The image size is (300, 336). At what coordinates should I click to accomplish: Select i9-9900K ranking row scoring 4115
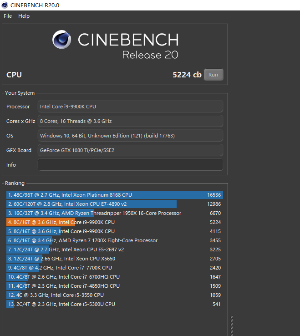click(115, 231)
